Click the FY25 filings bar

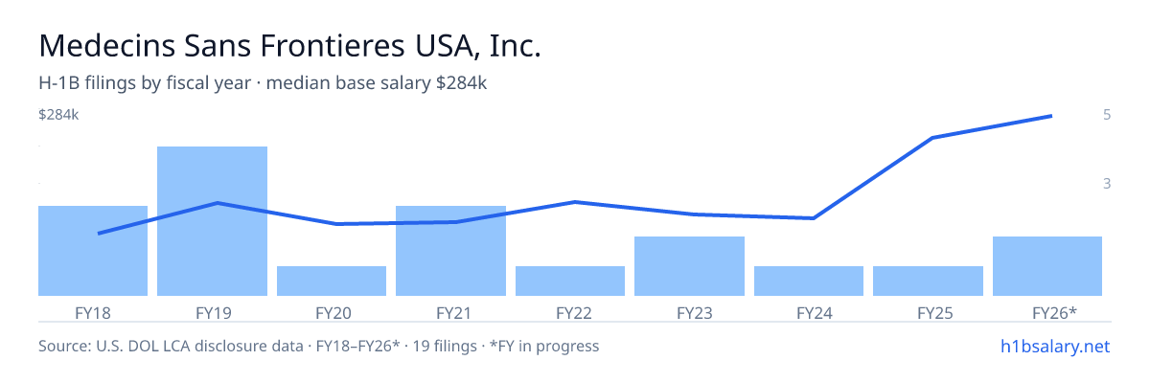[928, 281]
